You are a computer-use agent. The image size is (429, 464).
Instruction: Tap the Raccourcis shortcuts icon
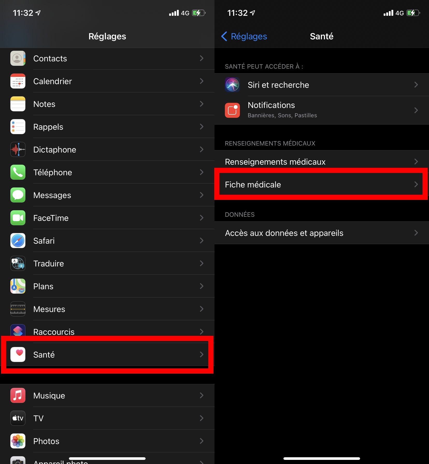18,331
